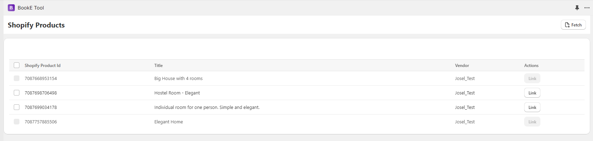Viewport: 593px width, 141px height.
Task: Click the Shopify Product Id column header
Action: 43,66
